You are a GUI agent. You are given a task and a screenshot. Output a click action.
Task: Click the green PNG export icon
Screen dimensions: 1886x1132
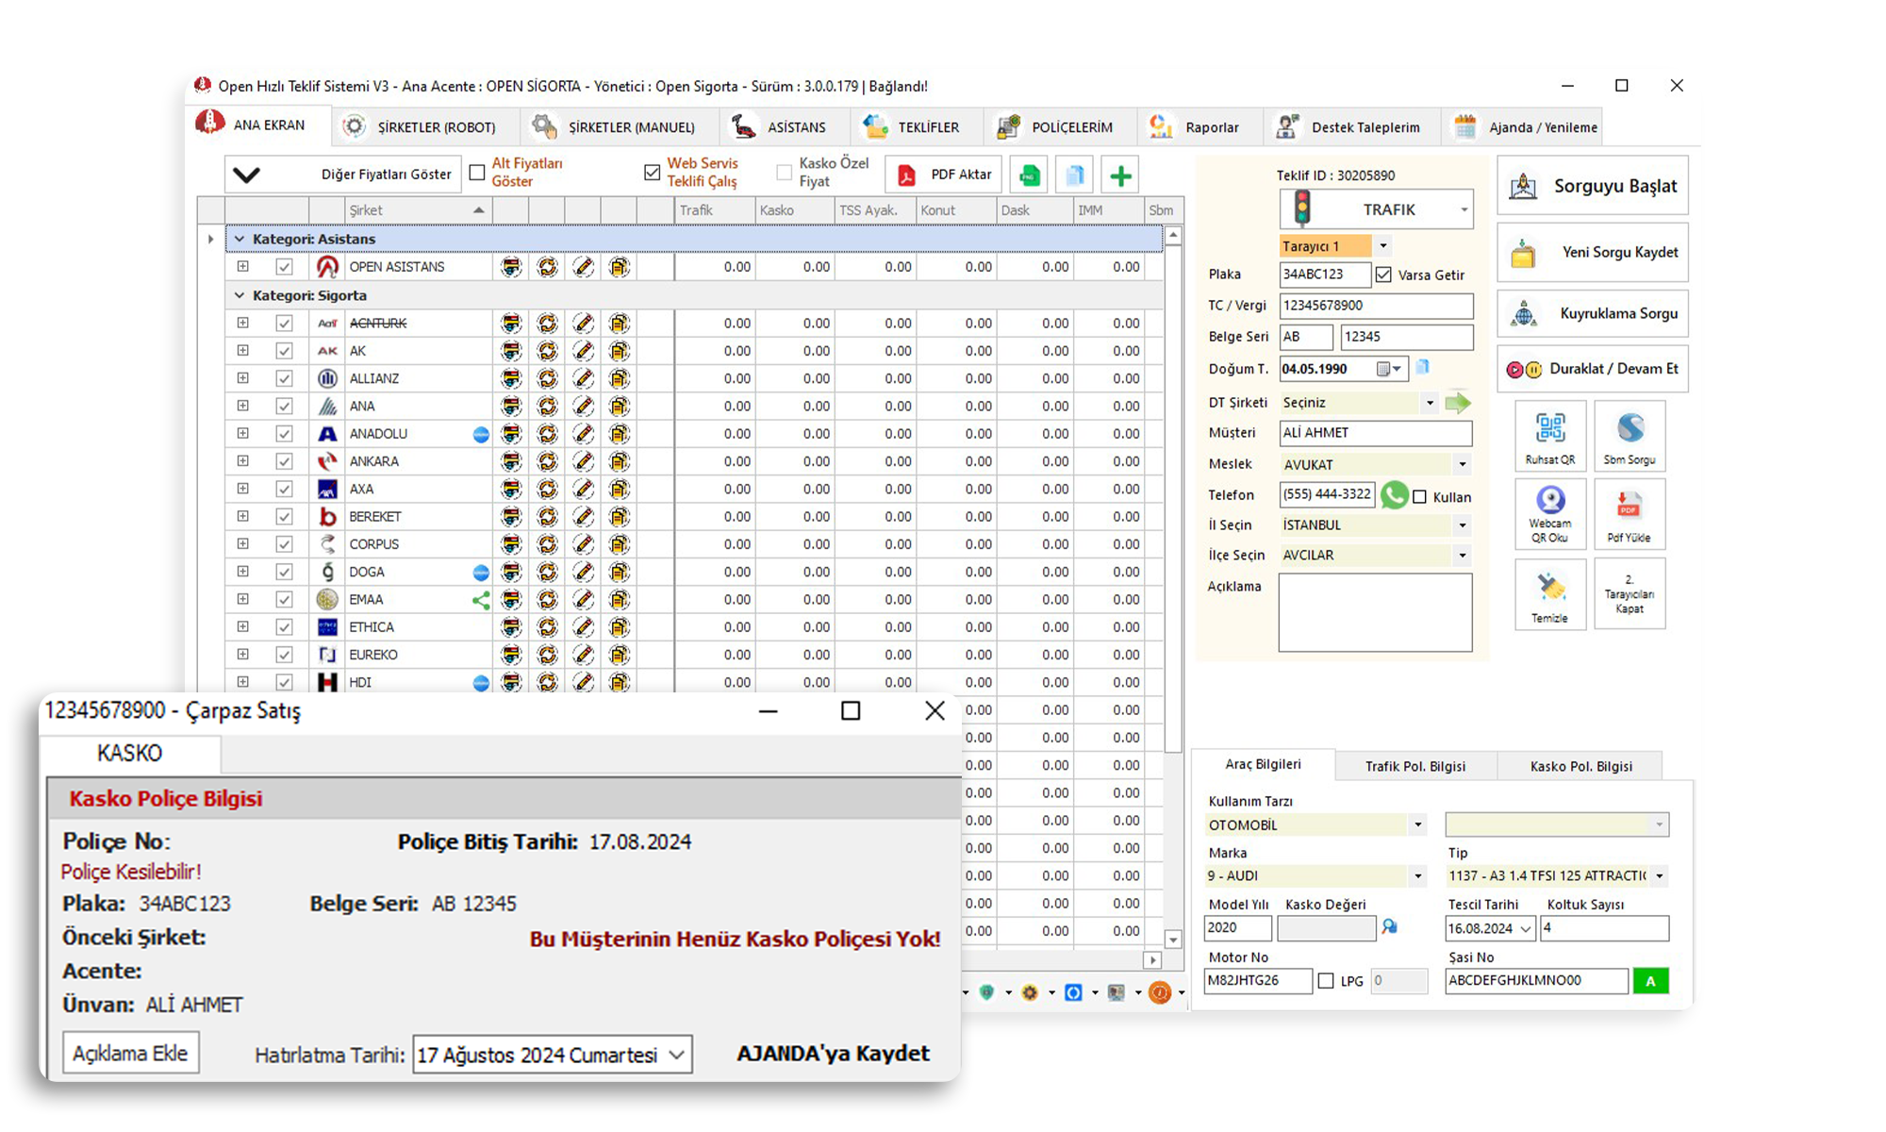[x=1030, y=175]
